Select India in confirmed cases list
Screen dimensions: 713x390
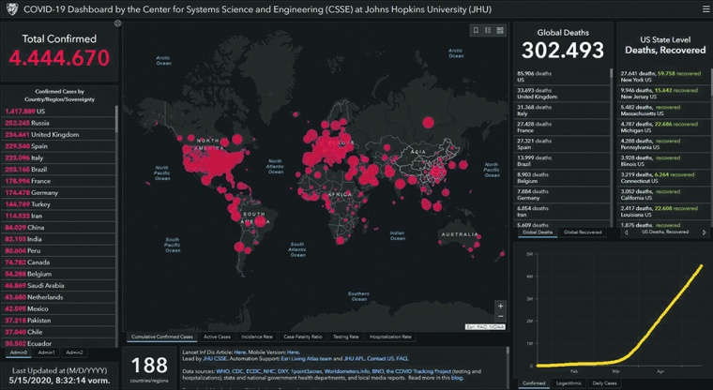58,239
